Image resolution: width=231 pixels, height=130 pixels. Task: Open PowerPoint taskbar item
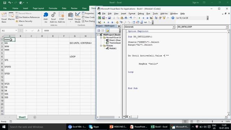[x=139, y=127]
